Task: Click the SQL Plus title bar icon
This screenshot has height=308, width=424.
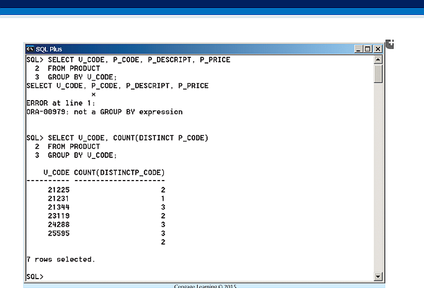Action: [x=30, y=49]
